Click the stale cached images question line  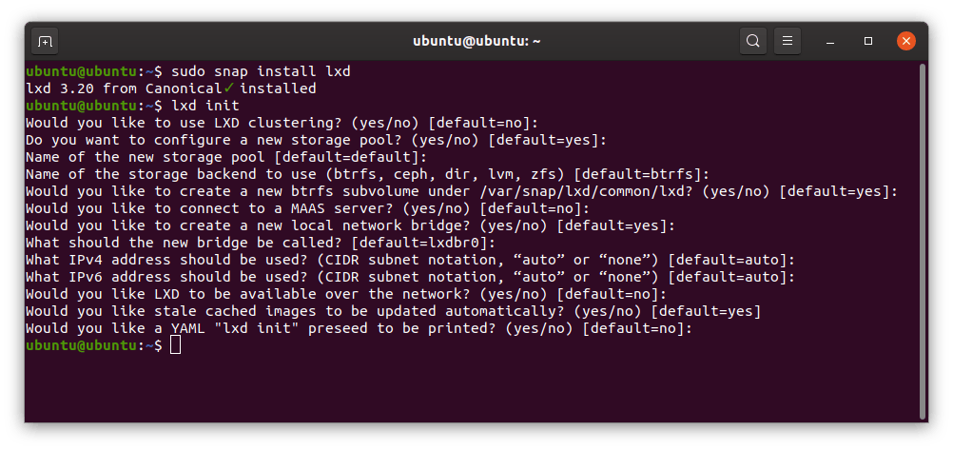(393, 311)
